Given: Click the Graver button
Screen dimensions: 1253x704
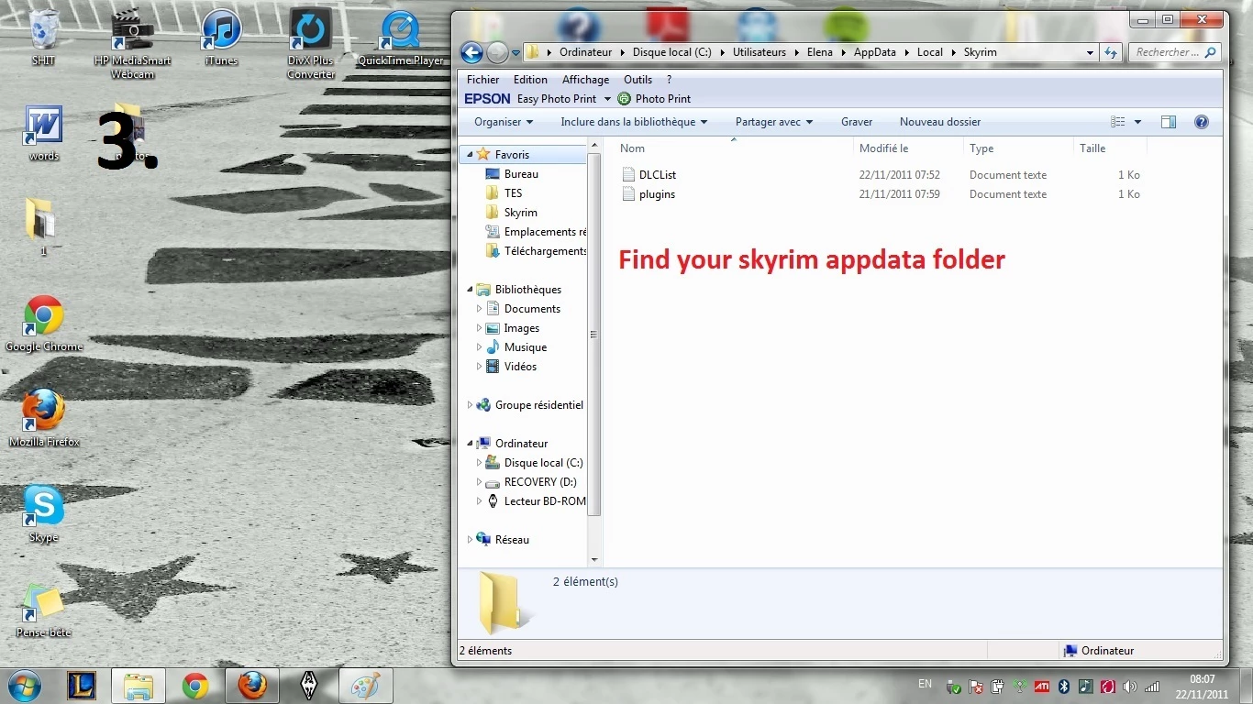Looking at the screenshot, I should coord(857,122).
